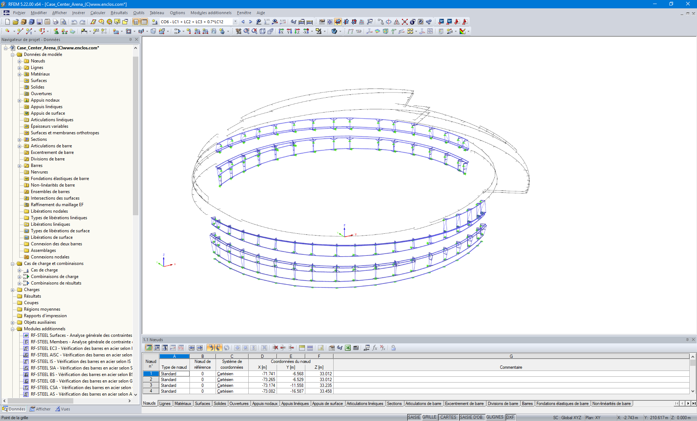The width and height of the screenshot is (697, 421).
Task: Click the Save icon in the main toolbar
Action: tap(39, 22)
